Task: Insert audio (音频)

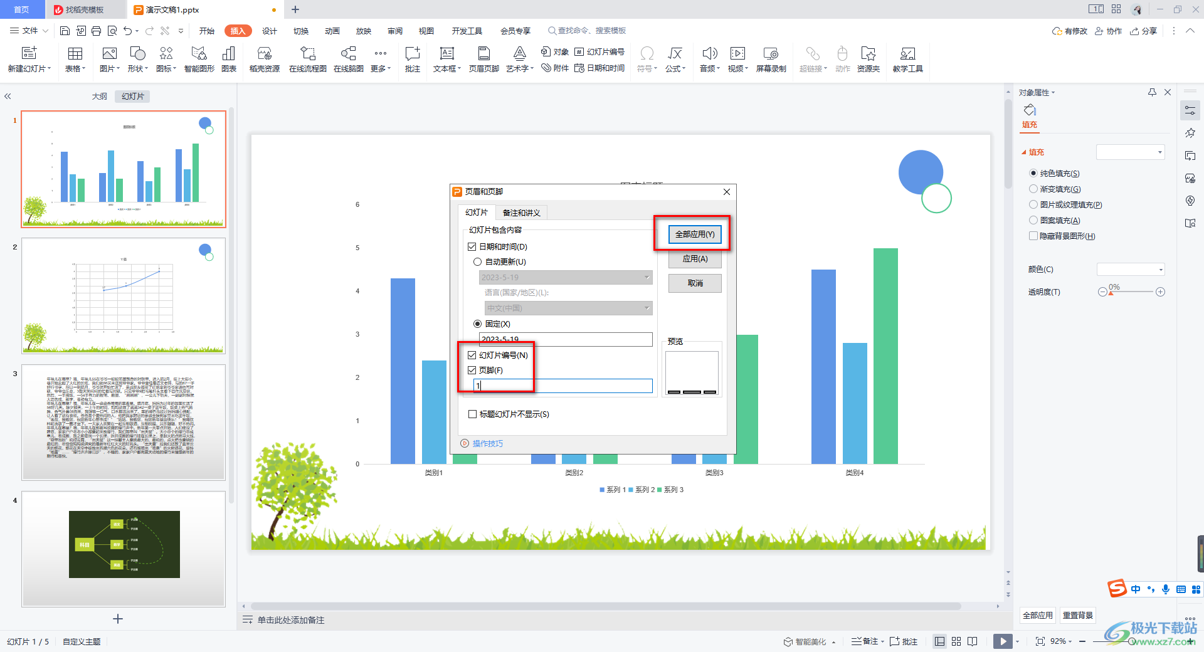Action: [x=710, y=60]
